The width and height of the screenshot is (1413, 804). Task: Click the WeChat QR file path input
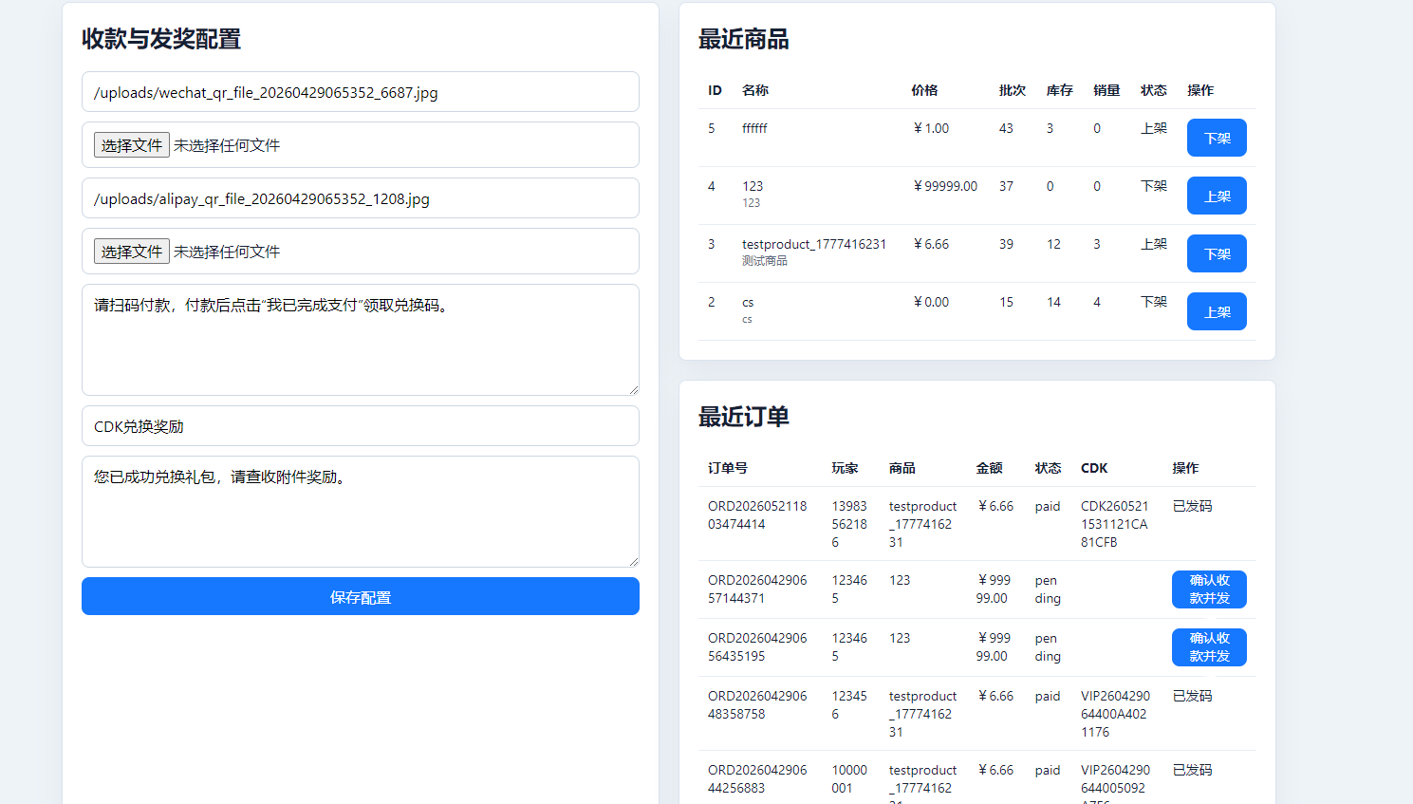(x=361, y=92)
